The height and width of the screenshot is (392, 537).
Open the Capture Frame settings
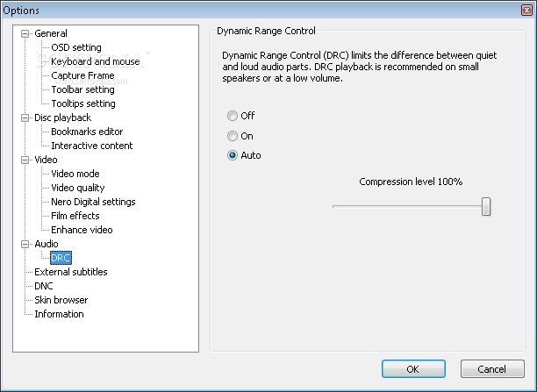click(82, 75)
